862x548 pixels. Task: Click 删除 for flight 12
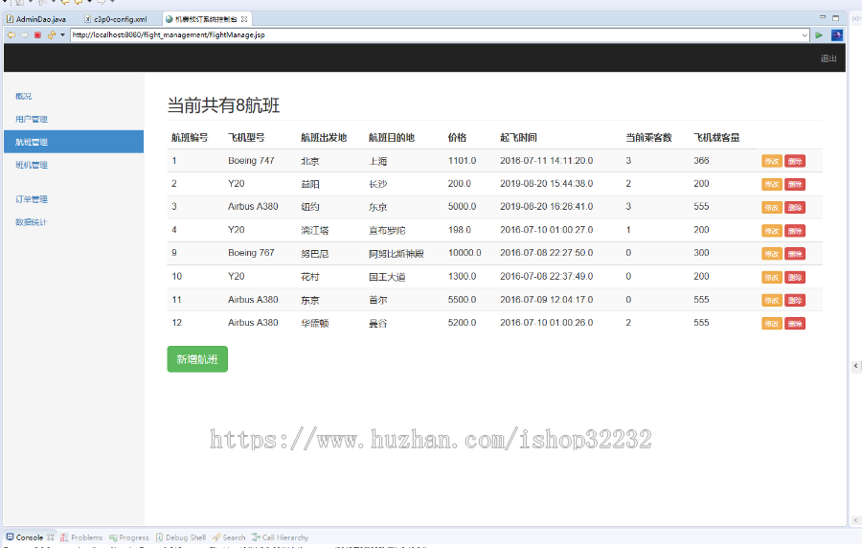tap(795, 324)
